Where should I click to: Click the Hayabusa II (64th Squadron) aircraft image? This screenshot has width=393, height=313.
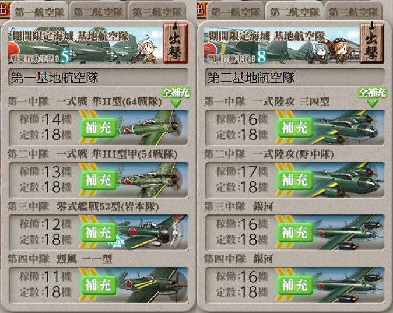[150, 128]
